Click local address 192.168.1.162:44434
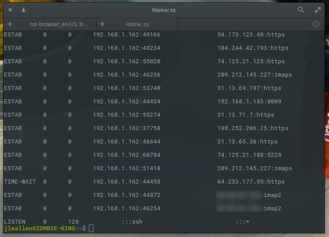This screenshot has height=237, width=329. pyautogui.click(x=126, y=102)
